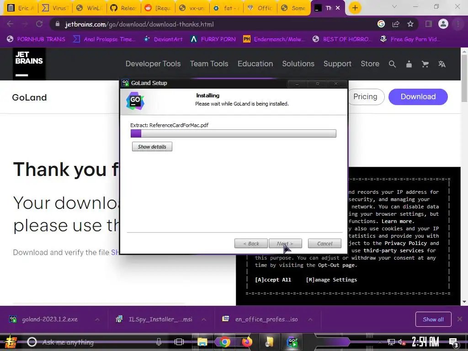
Task: Switch to the vx-un browser tab
Action: click(192, 8)
